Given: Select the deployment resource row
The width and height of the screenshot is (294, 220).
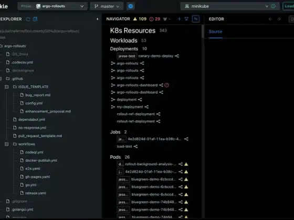Looking at the screenshot, I should (127, 100).
